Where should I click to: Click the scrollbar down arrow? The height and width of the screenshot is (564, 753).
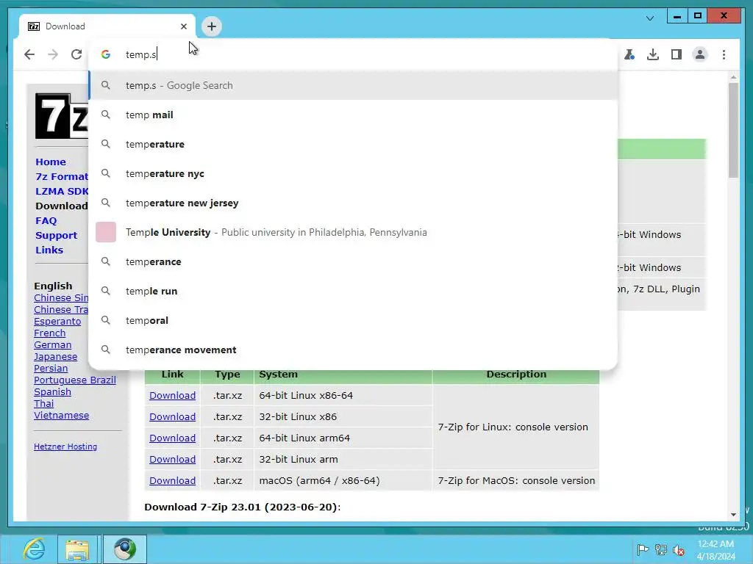point(733,515)
